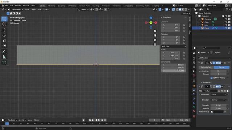
Task: Hide the Cube in the outliner
Action: point(226,22)
